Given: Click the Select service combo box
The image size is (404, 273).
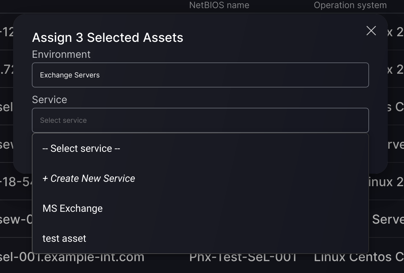Looking at the screenshot, I should coord(200,120).
